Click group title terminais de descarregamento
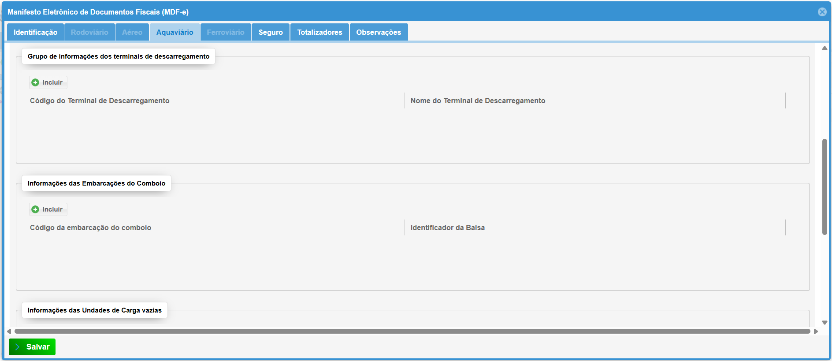This screenshot has height=361, width=832. 119,56
